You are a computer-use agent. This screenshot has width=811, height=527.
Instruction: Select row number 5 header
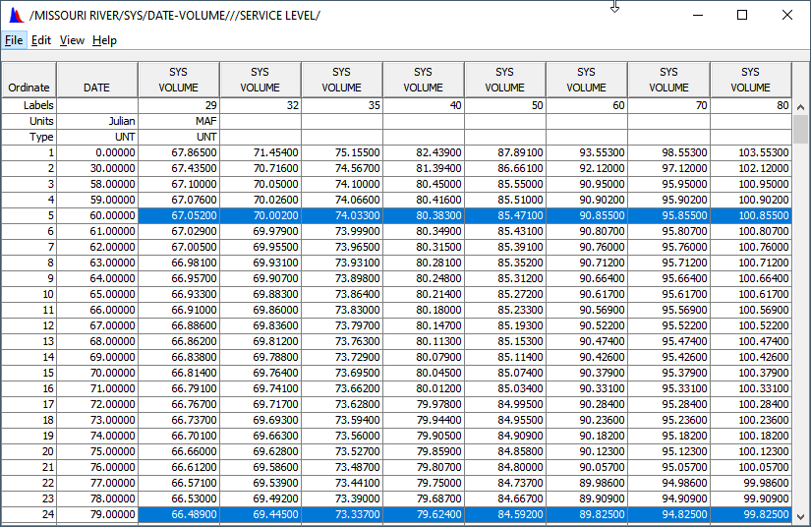29,214
